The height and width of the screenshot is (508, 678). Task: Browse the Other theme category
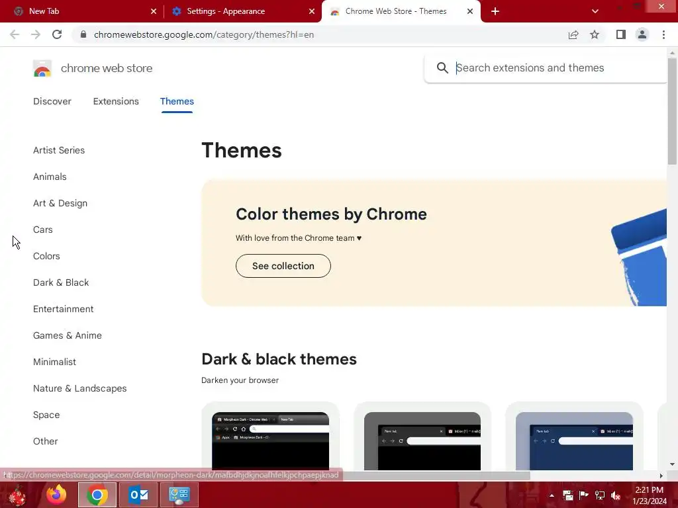tap(46, 441)
